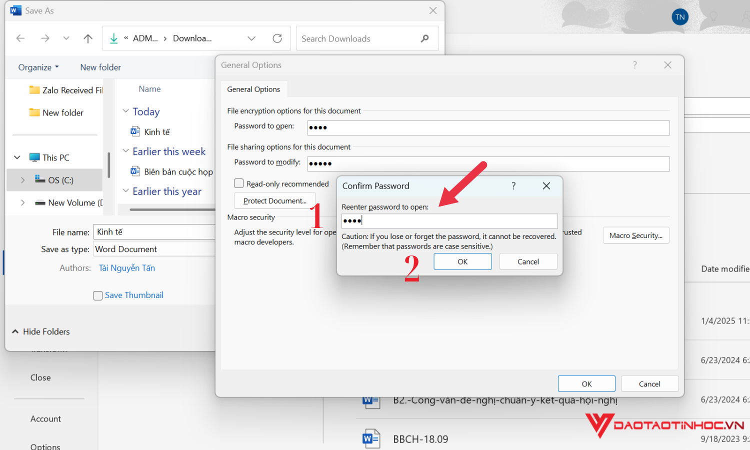The width and height of the screenshot is (750, 450).
Task: Open Account in Word backstage menu
Action: point(45,419)
